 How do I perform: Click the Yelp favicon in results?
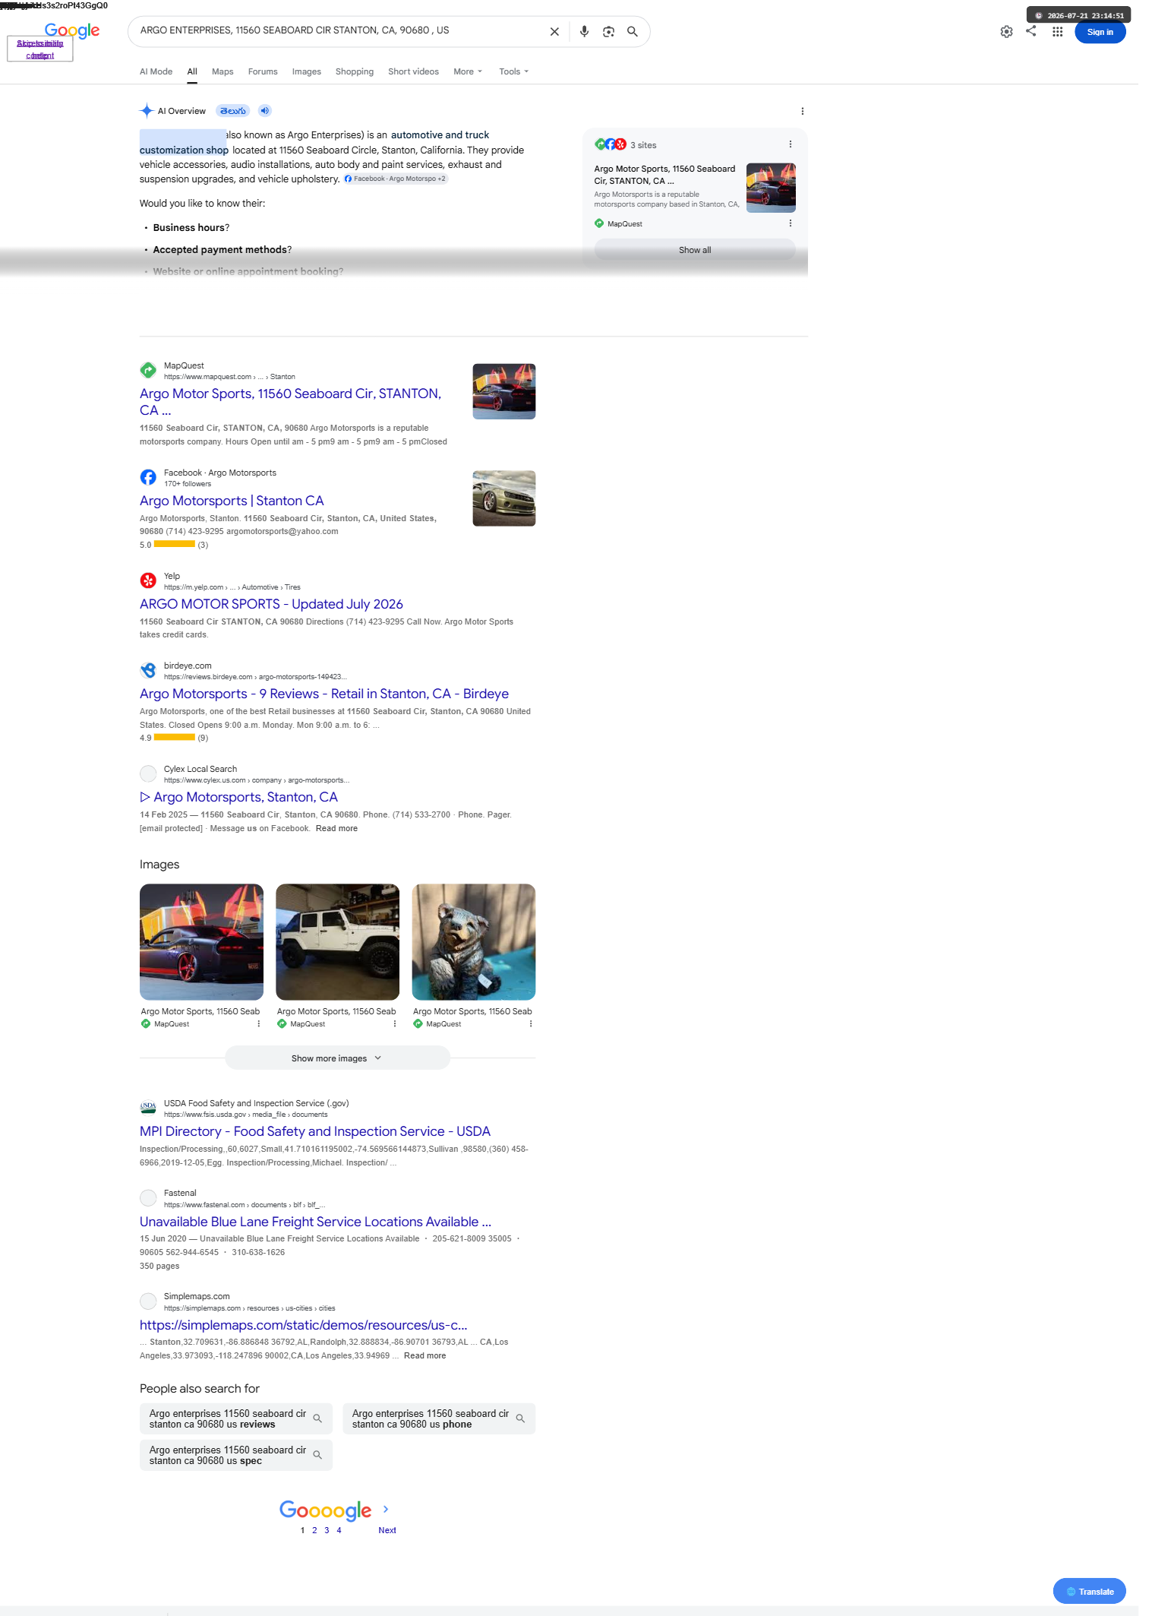click(x=148, y=580)
